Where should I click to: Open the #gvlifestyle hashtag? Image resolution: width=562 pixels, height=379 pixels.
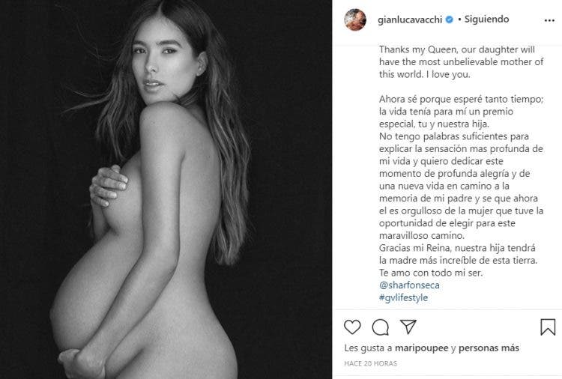click(404, 297)
